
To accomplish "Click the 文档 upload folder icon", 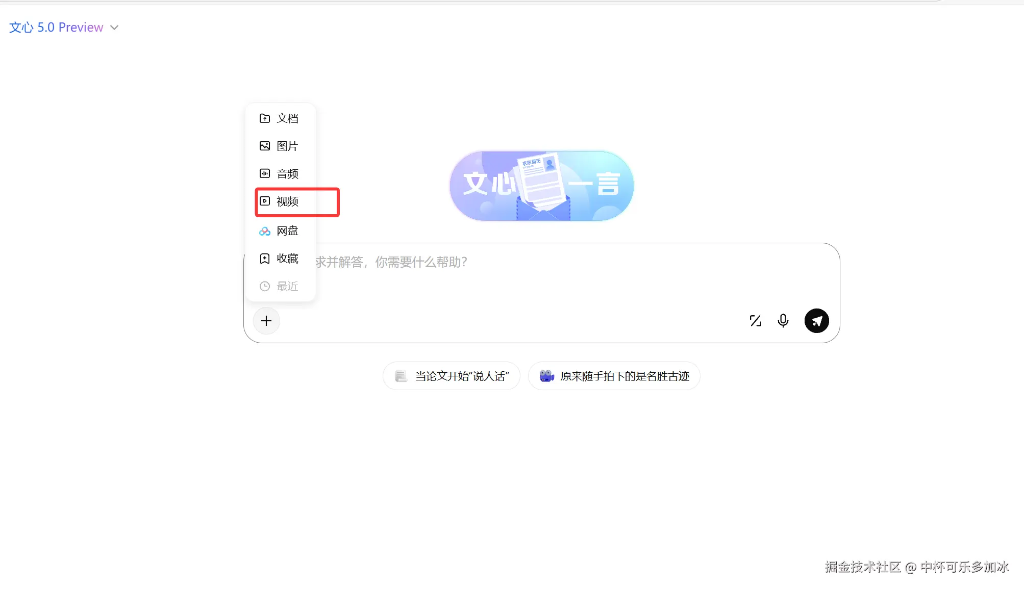I will coord(264,118).
